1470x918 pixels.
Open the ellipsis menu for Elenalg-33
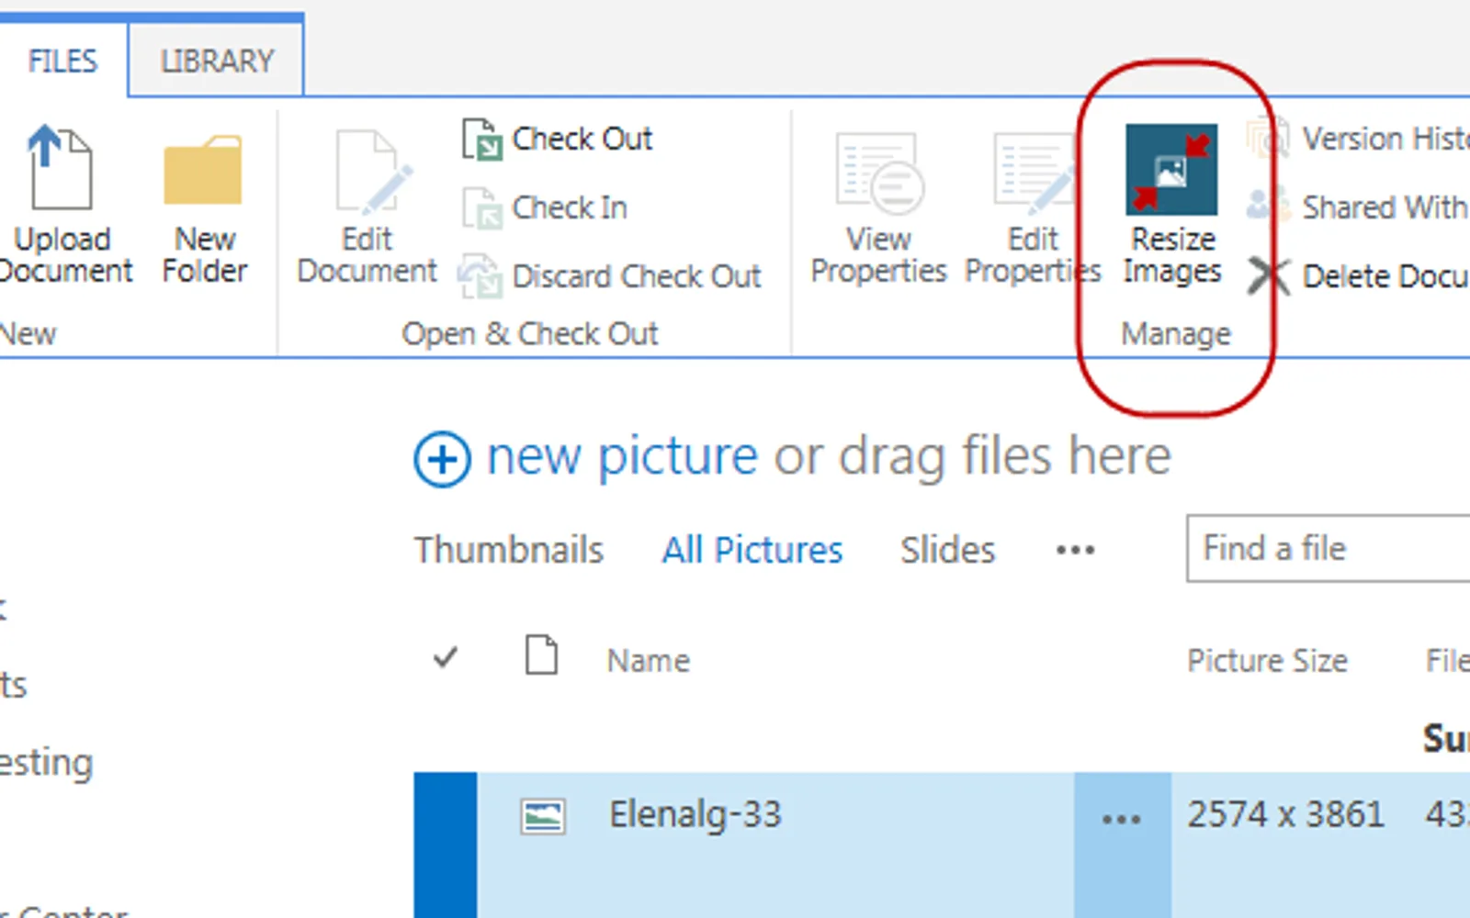(1122, 819)
